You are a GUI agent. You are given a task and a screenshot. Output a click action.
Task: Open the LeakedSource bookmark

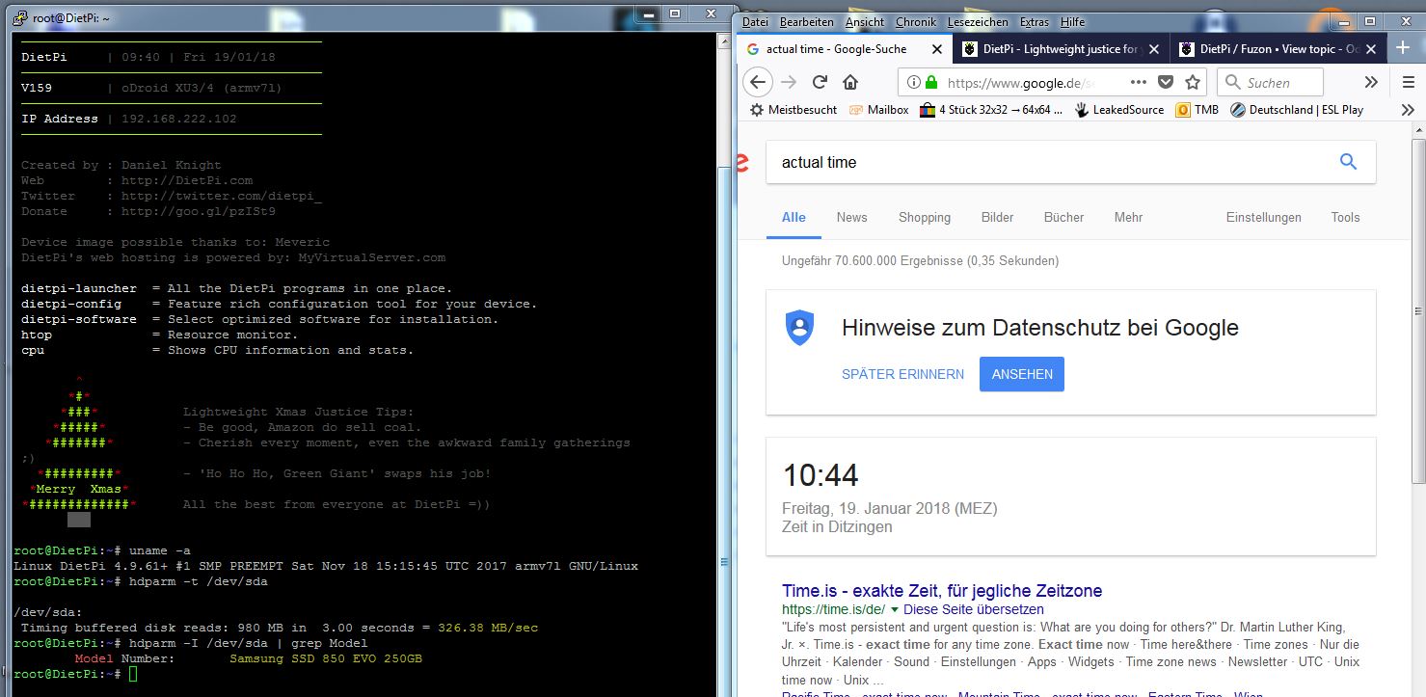coord(1119,110)
